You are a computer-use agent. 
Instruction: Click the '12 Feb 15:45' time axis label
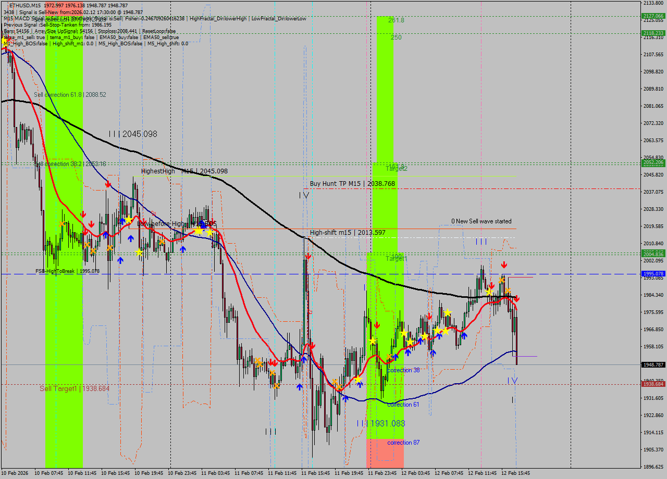click(515, 473)
